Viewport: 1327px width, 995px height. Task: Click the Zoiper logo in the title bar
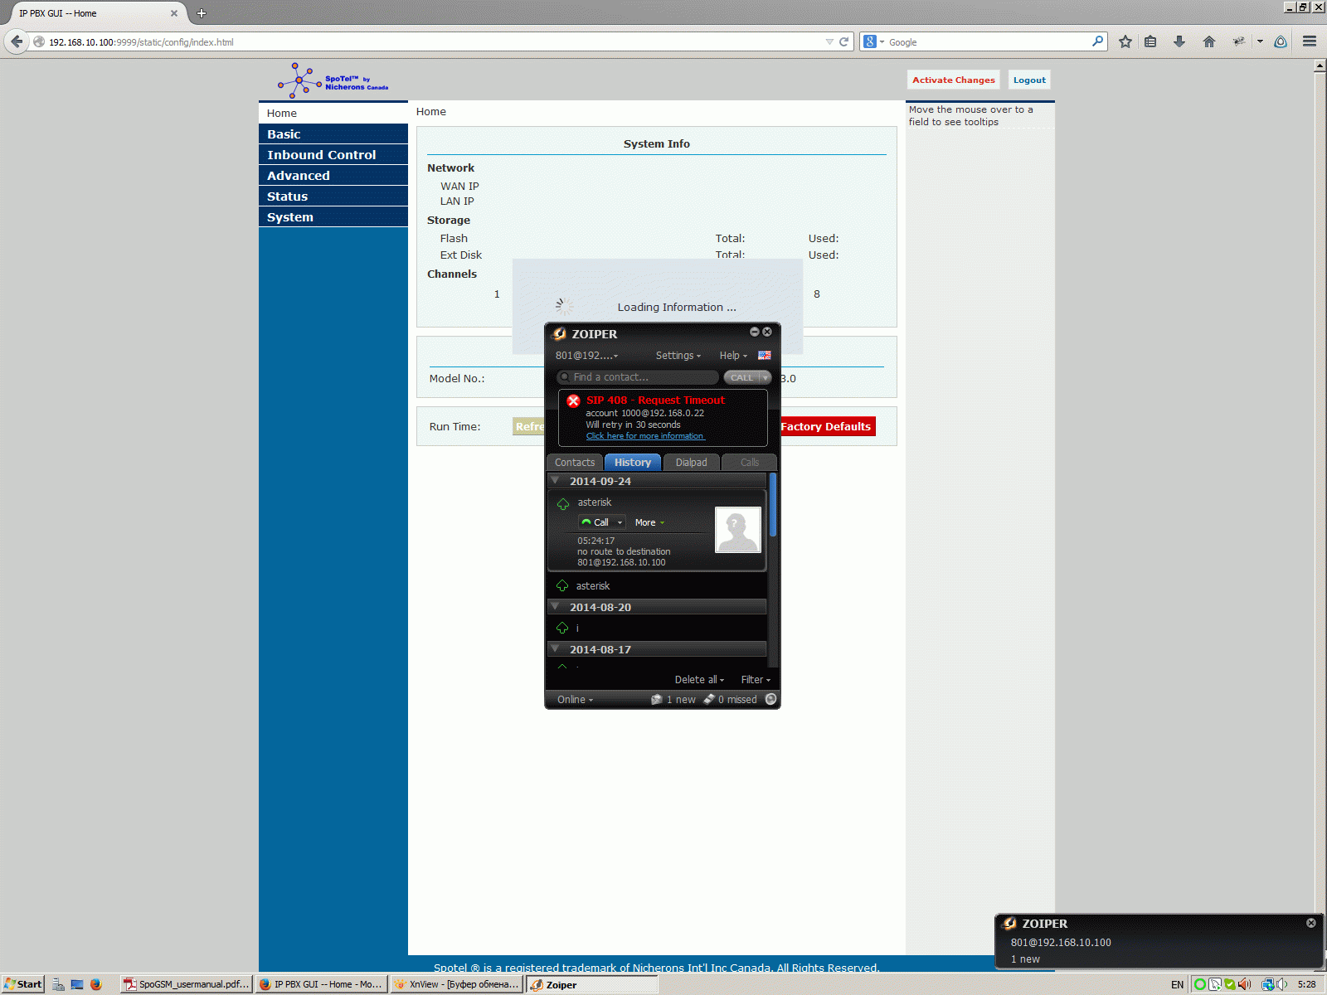560,334
